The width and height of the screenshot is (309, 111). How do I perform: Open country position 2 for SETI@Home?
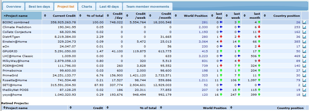299,85
